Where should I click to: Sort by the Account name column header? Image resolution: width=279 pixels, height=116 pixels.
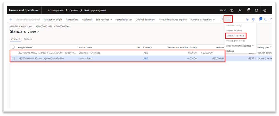85,47
